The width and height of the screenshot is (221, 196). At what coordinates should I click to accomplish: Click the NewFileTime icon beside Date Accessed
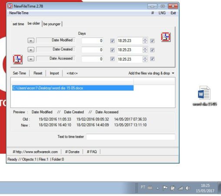tap(18, 59)
